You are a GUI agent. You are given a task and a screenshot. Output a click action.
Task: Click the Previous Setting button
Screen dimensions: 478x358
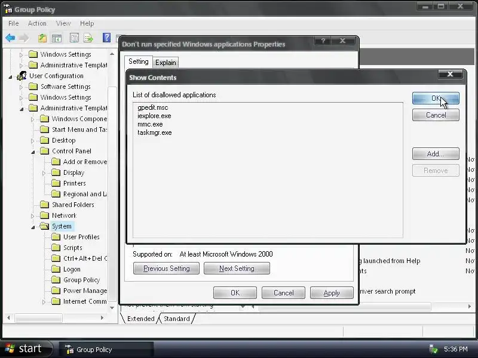[x=166, y=268]
